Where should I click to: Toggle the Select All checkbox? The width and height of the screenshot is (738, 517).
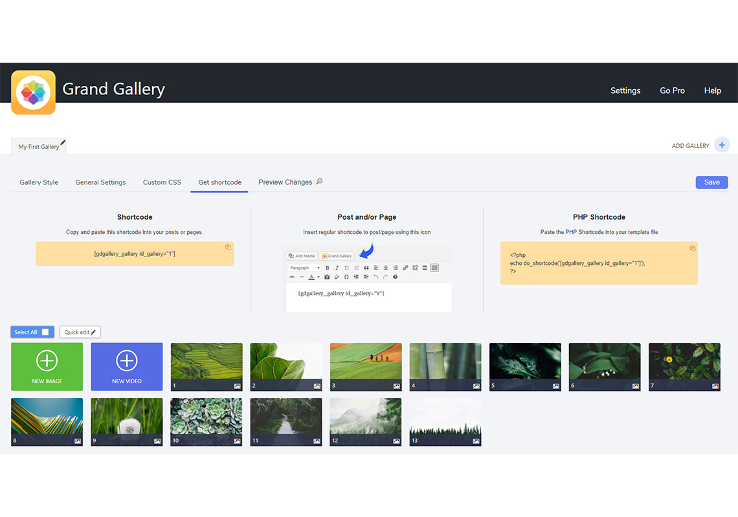[x=45, y=332]
